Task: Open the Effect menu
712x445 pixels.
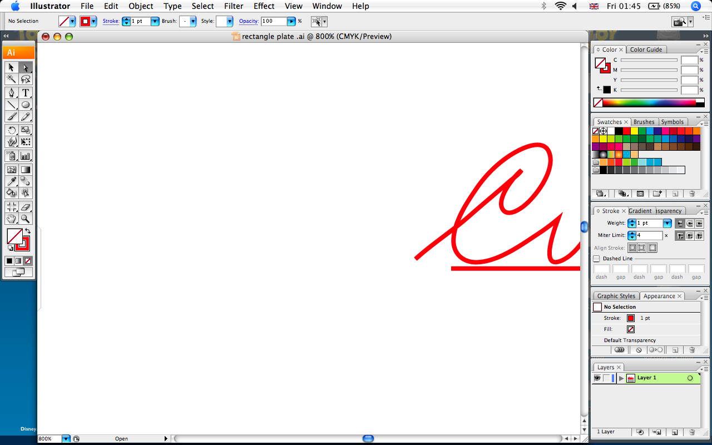Action: click(x=264, y=6)
